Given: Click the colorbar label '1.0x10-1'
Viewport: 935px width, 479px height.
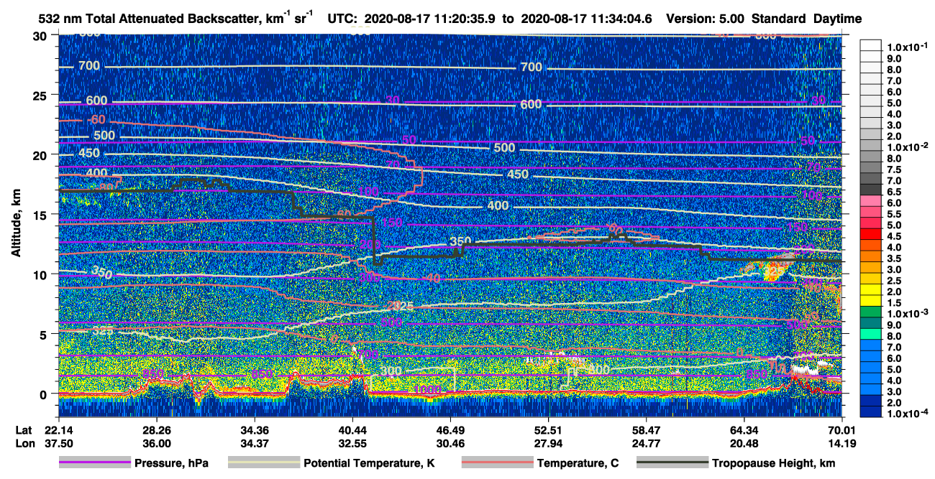Looking at the screenshot, I should tap(906, 47).
